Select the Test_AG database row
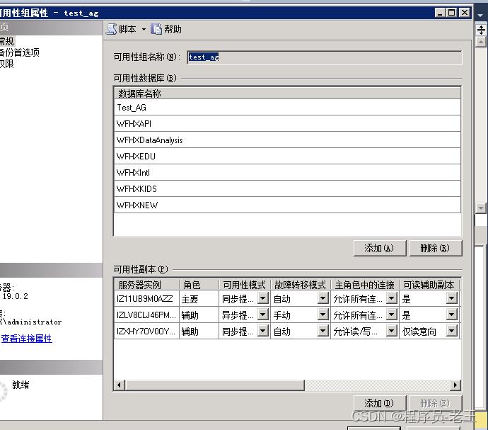 click(x=286, y=108)
